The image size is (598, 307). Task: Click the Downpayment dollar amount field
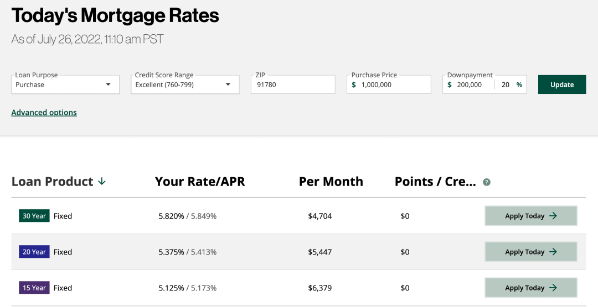click(x=472, y=85)
